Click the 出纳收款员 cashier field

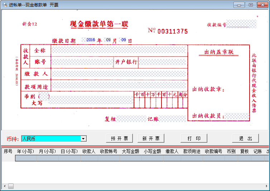click(x=237, y=116)
